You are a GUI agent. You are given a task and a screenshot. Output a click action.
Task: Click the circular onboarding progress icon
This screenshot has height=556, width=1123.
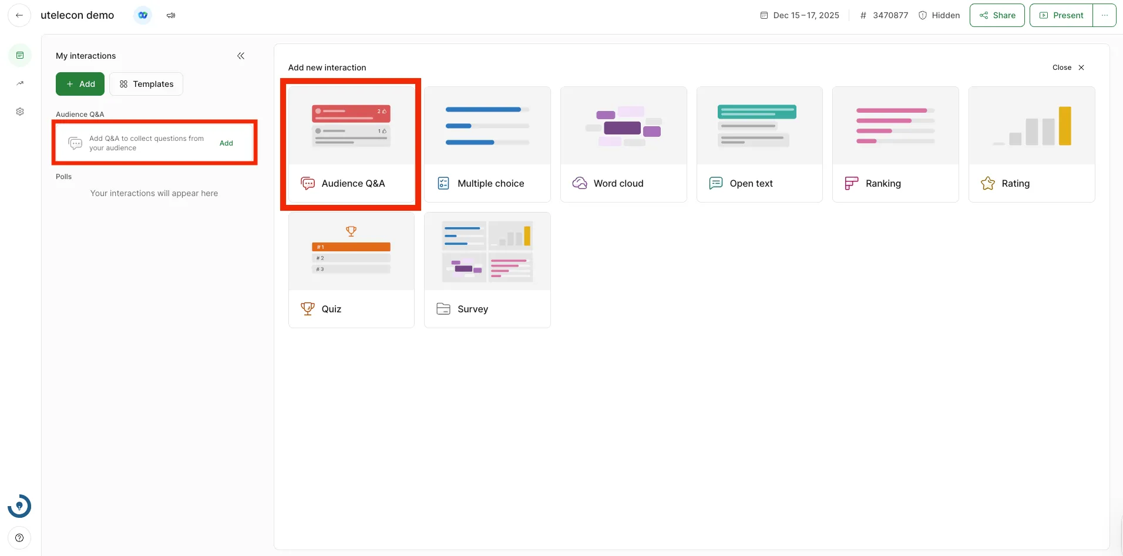[x=19, y=506]
